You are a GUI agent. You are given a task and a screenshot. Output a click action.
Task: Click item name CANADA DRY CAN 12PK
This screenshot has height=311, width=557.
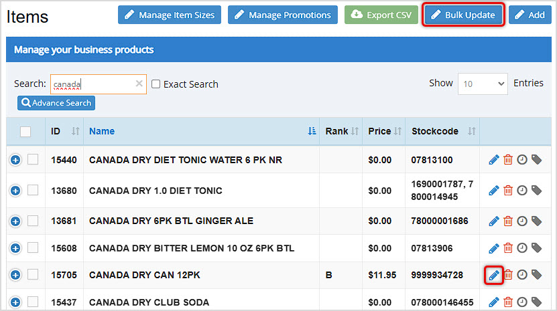(x=145, y=275)
